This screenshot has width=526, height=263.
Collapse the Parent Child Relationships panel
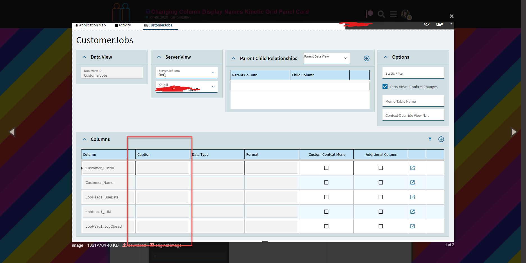(233, 58)
